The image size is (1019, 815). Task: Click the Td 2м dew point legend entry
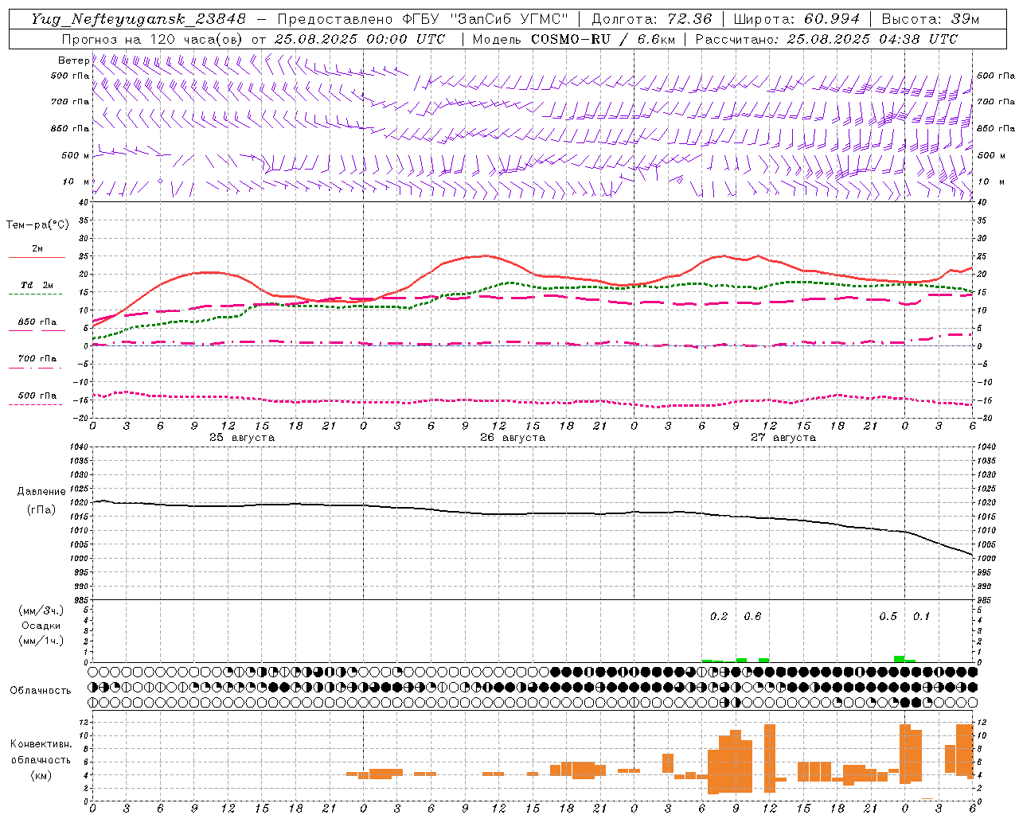(37, 285)
